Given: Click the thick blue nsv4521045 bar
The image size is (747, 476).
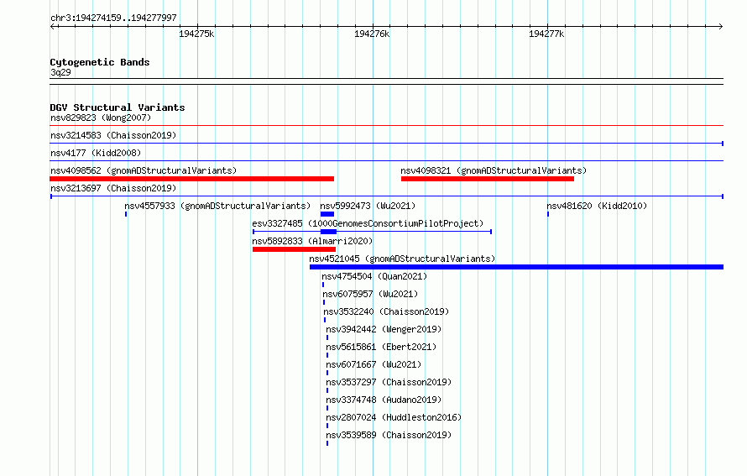Looking at the screenshot, I should 516,267.
